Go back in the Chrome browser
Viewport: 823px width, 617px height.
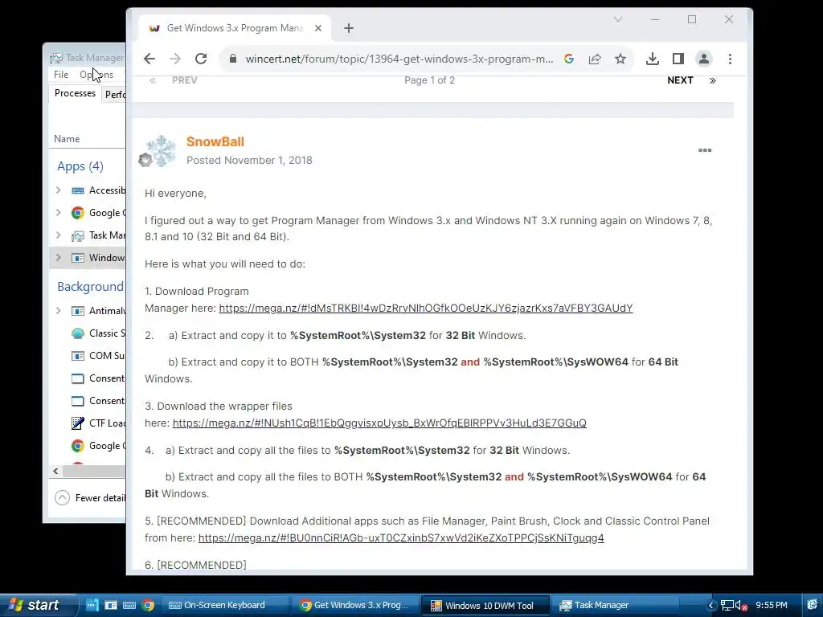pyautogui.click(x=149, y=59)
